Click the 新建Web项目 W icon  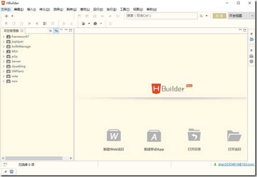click(114, 136)
